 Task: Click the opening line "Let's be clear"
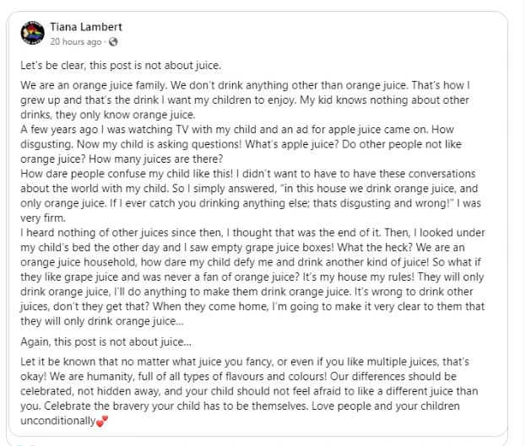(127, 64)
